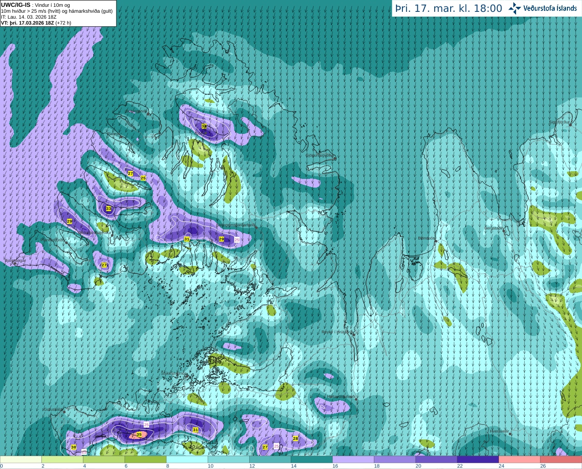Image resolution: width=582 pixels, height=469 pixels.
Task: Click the yellow 33 max gust label
Action: click(x=108, y=209)
